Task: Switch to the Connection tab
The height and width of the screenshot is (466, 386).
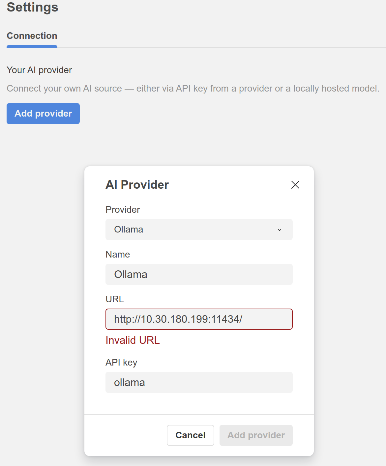Action: 32,36
